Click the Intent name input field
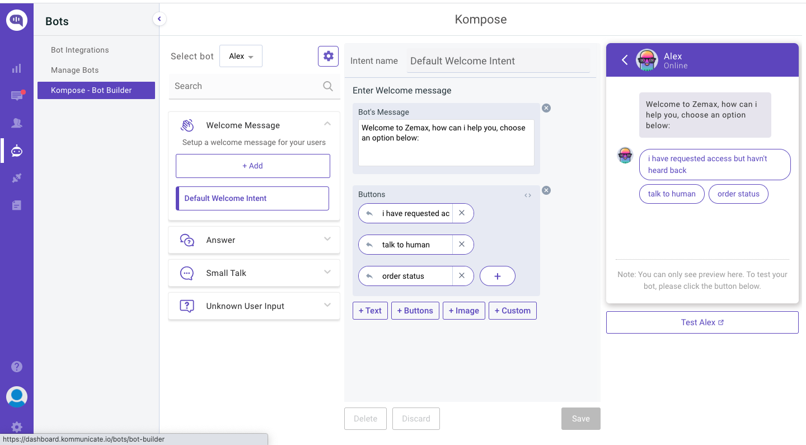806x445 pixels. (498, 61)
